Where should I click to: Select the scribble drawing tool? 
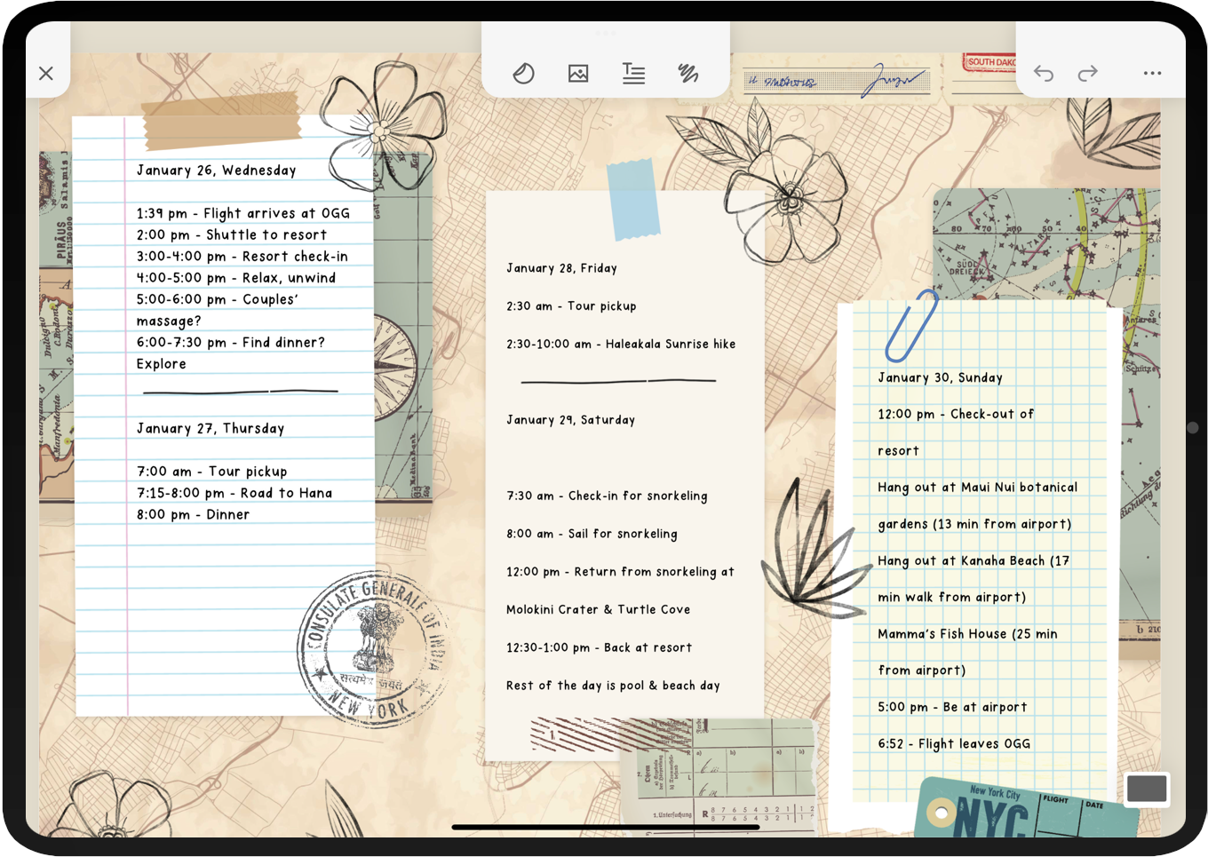tap(688, 73)
